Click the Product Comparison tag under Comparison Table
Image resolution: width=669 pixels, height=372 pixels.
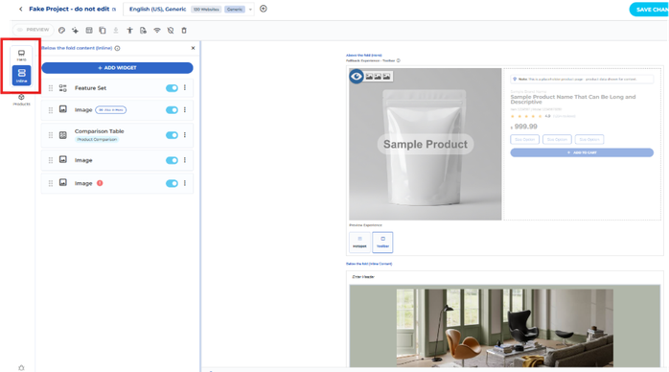point(97,140)
